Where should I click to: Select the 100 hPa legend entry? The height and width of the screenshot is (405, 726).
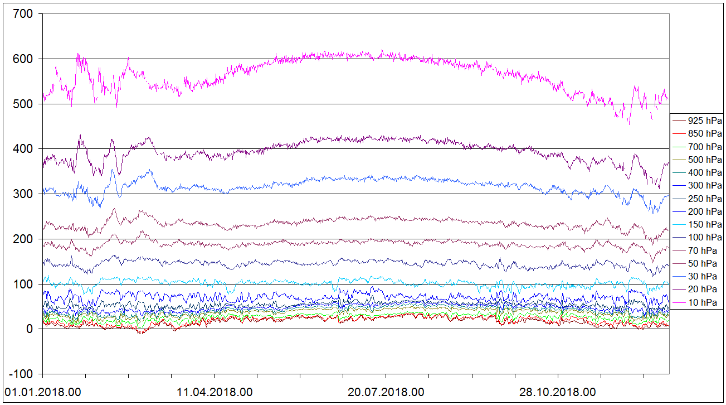[705, 237]
